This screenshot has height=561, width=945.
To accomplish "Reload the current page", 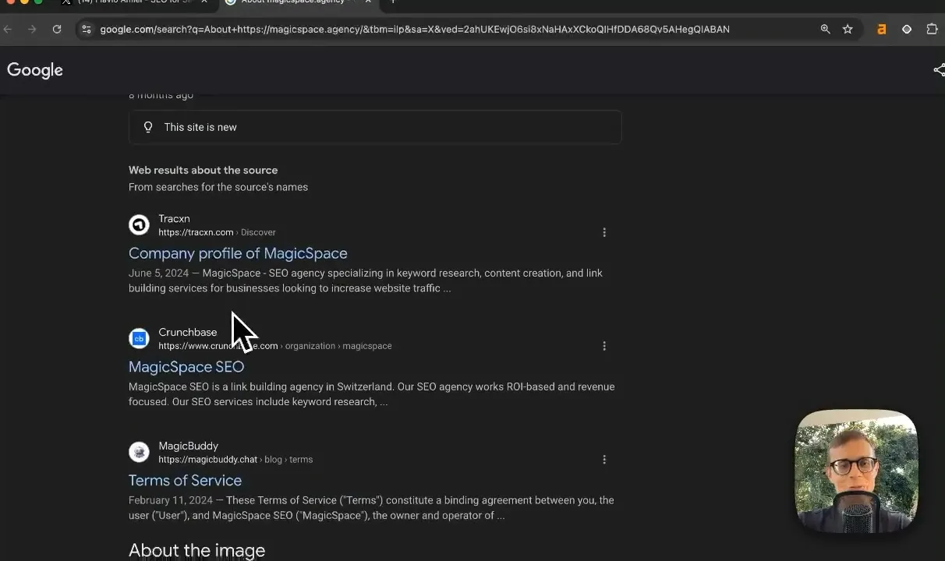I will pos(57,30).
